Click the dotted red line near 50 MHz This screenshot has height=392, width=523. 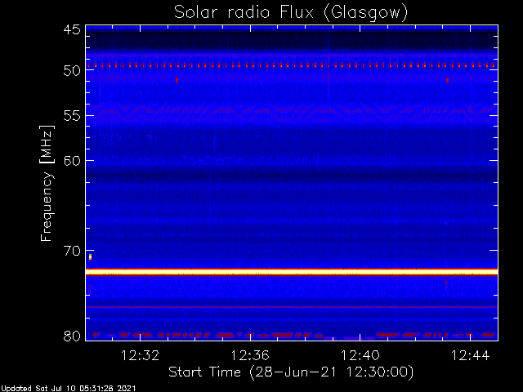pyautogui.click(x=292, y=65)
